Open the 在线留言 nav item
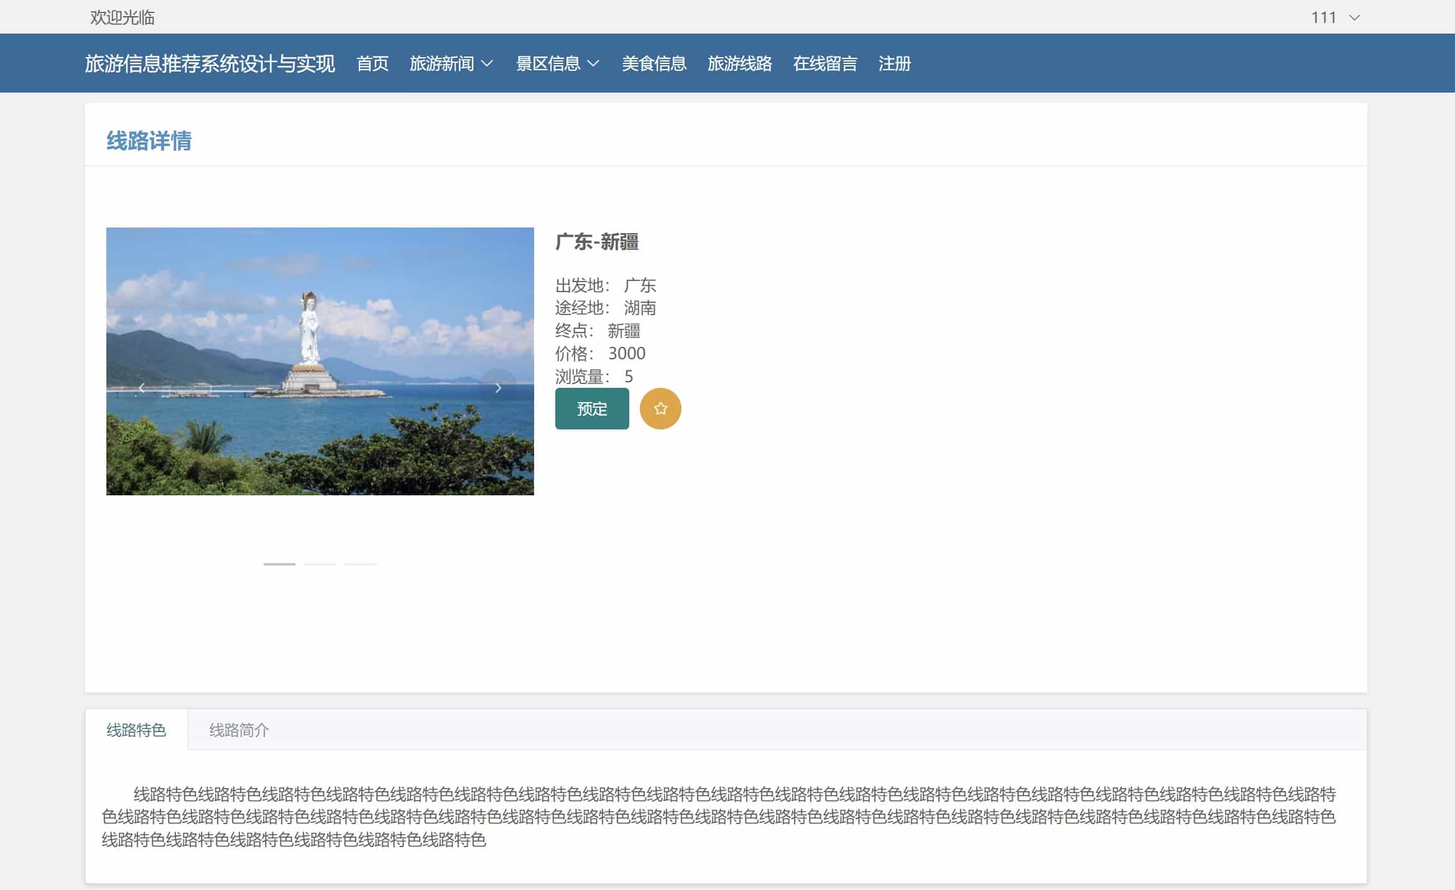Screen dimensions: 1455x890 pos(825,63)
